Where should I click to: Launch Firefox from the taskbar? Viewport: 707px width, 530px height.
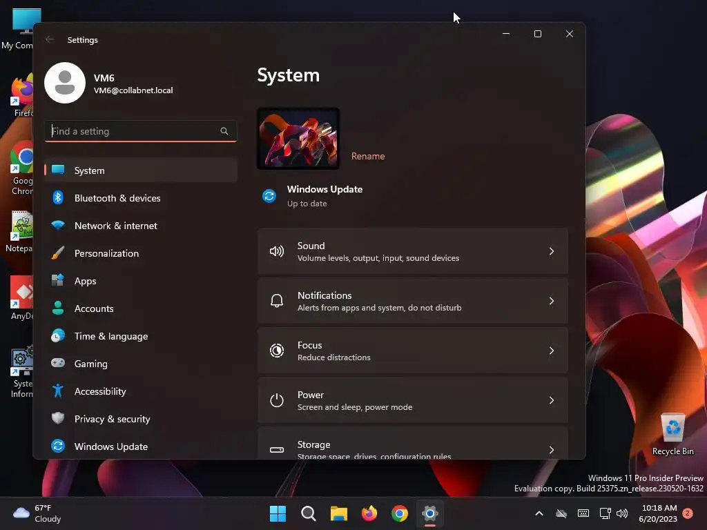coord(369,513)
